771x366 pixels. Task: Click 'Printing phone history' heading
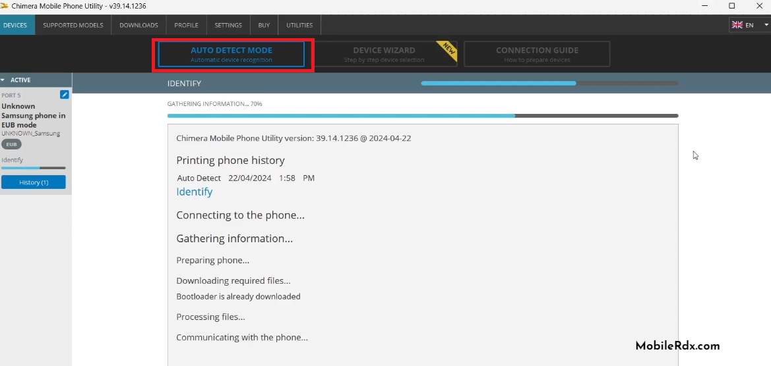(231, 161)
